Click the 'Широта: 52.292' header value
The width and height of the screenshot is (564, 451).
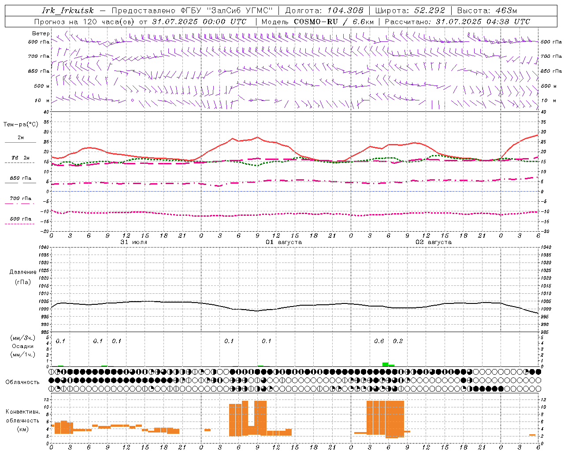tap(410, 11)
